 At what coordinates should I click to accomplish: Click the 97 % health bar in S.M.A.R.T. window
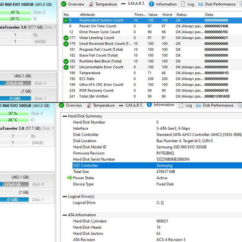point(15,12)
